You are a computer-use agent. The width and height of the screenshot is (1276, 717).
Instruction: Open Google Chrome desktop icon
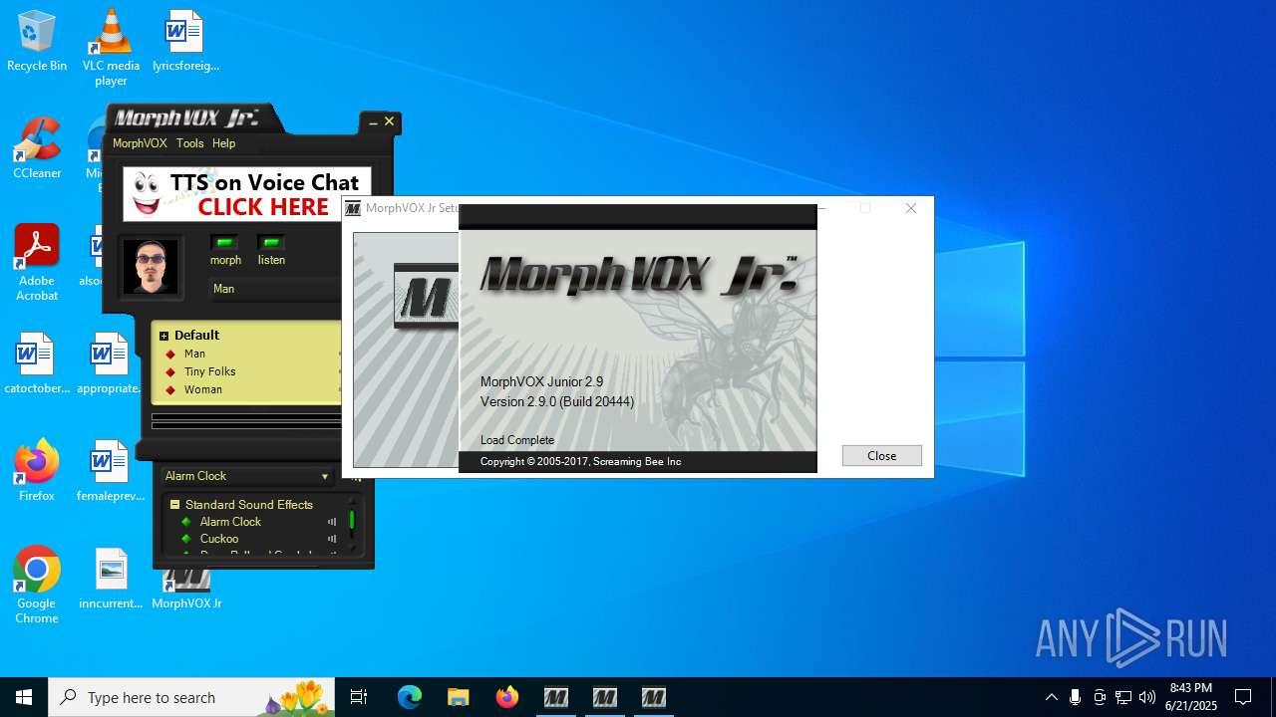(x=37, y=585)
